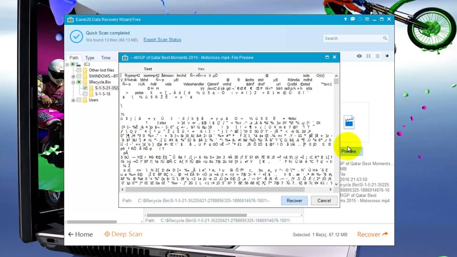The width and height of the screenshot is (457, 257).
Task: Click the Preview button under the file icon
Action: coord(351,151)
